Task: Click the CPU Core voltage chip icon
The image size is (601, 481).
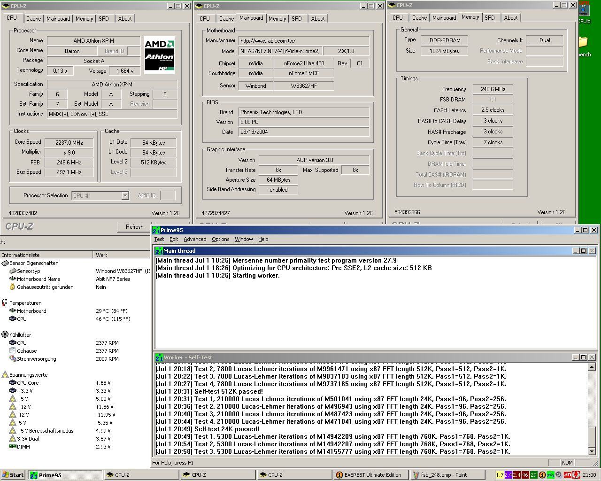Action: point(13,383)
